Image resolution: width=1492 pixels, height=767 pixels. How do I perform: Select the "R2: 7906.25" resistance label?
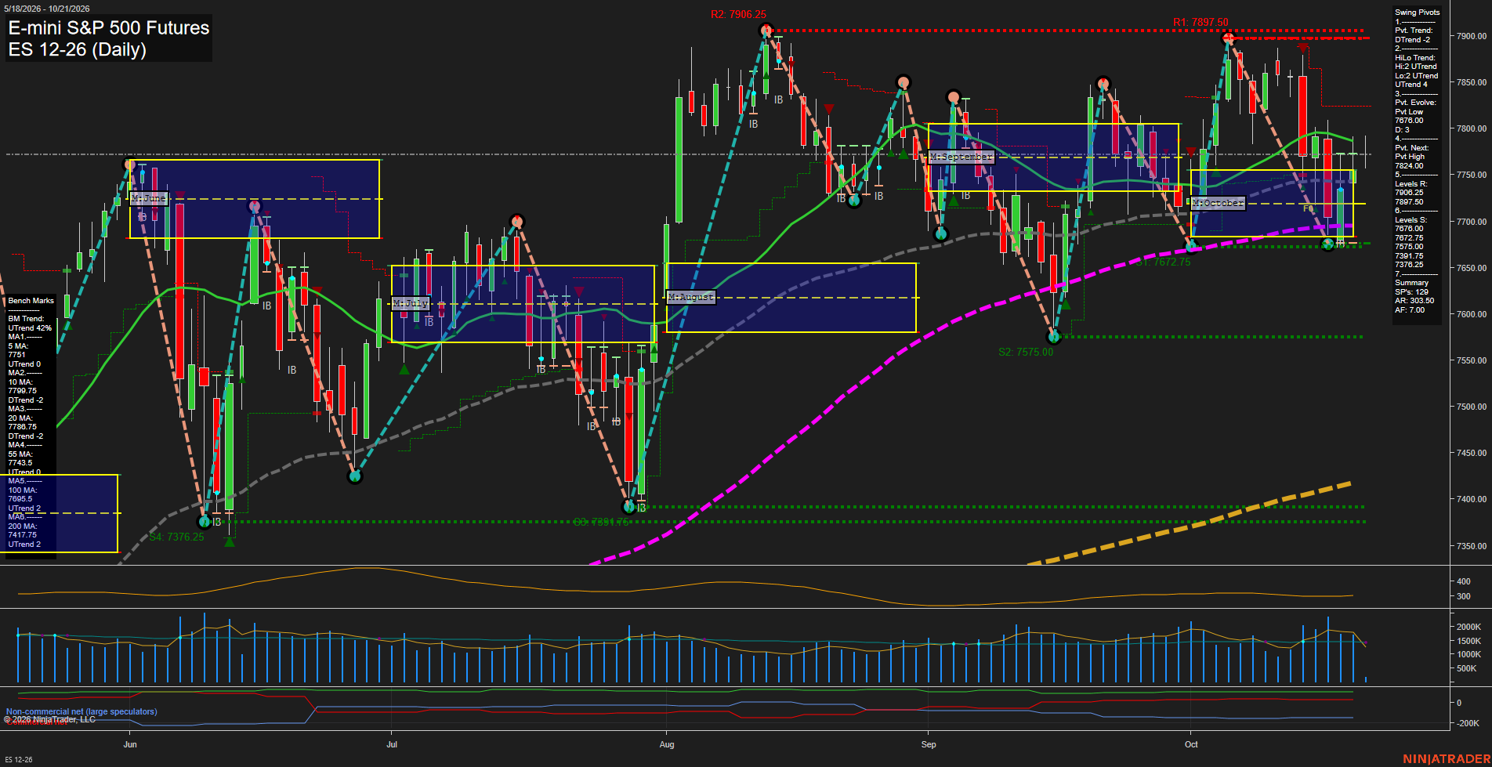click(738, 15)
